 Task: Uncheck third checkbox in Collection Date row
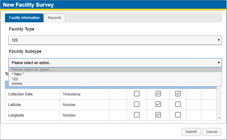point(178,94)
